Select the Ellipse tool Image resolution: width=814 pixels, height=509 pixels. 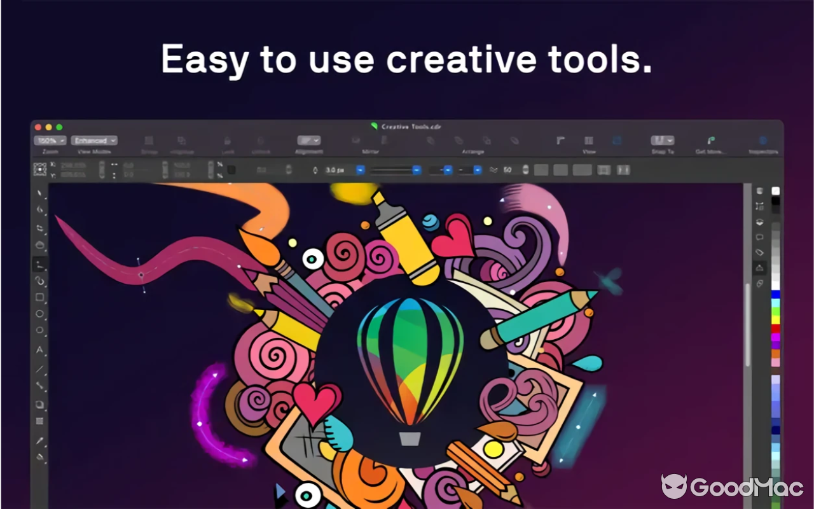[x=39, y=315]
